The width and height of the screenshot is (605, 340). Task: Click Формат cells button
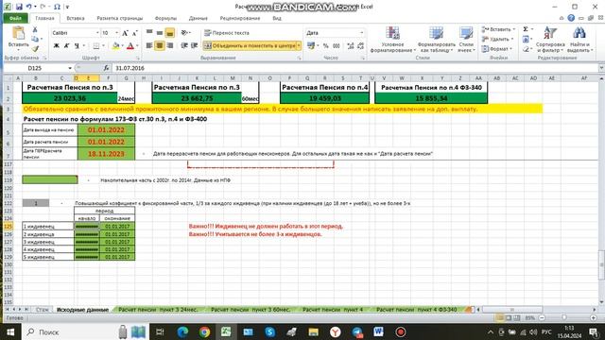pos(497,49)
